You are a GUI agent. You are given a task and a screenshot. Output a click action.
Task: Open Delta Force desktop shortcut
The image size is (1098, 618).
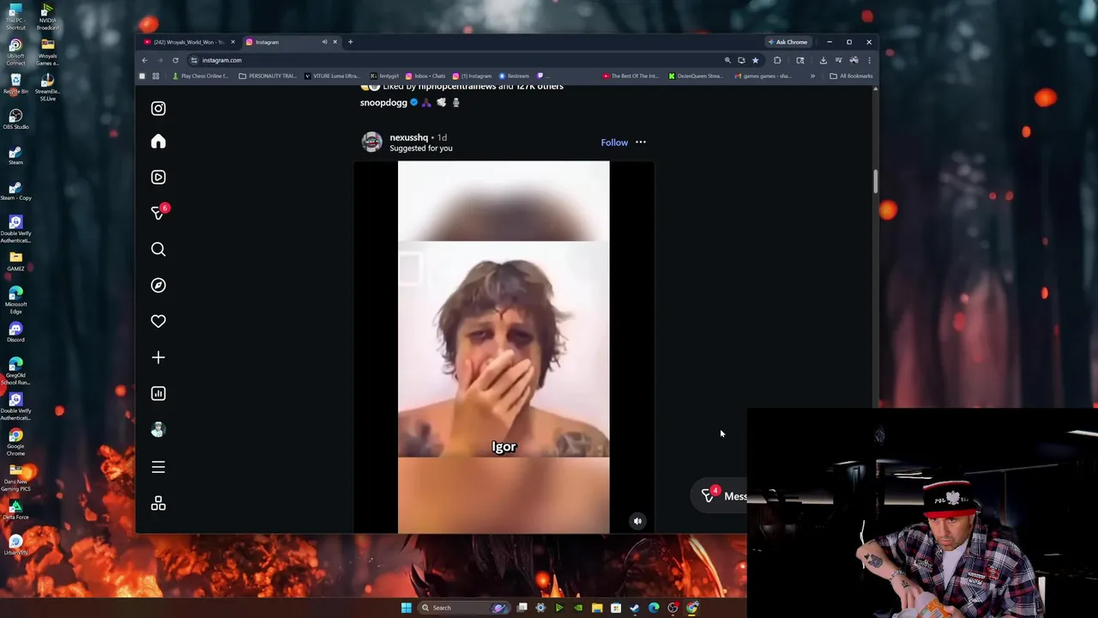15,510
